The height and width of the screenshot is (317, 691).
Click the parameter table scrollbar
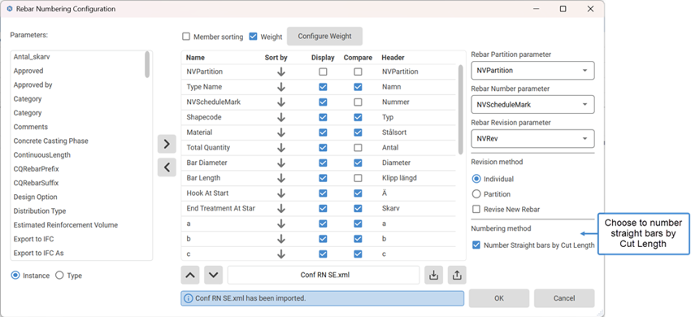click(x=461, y=110)
